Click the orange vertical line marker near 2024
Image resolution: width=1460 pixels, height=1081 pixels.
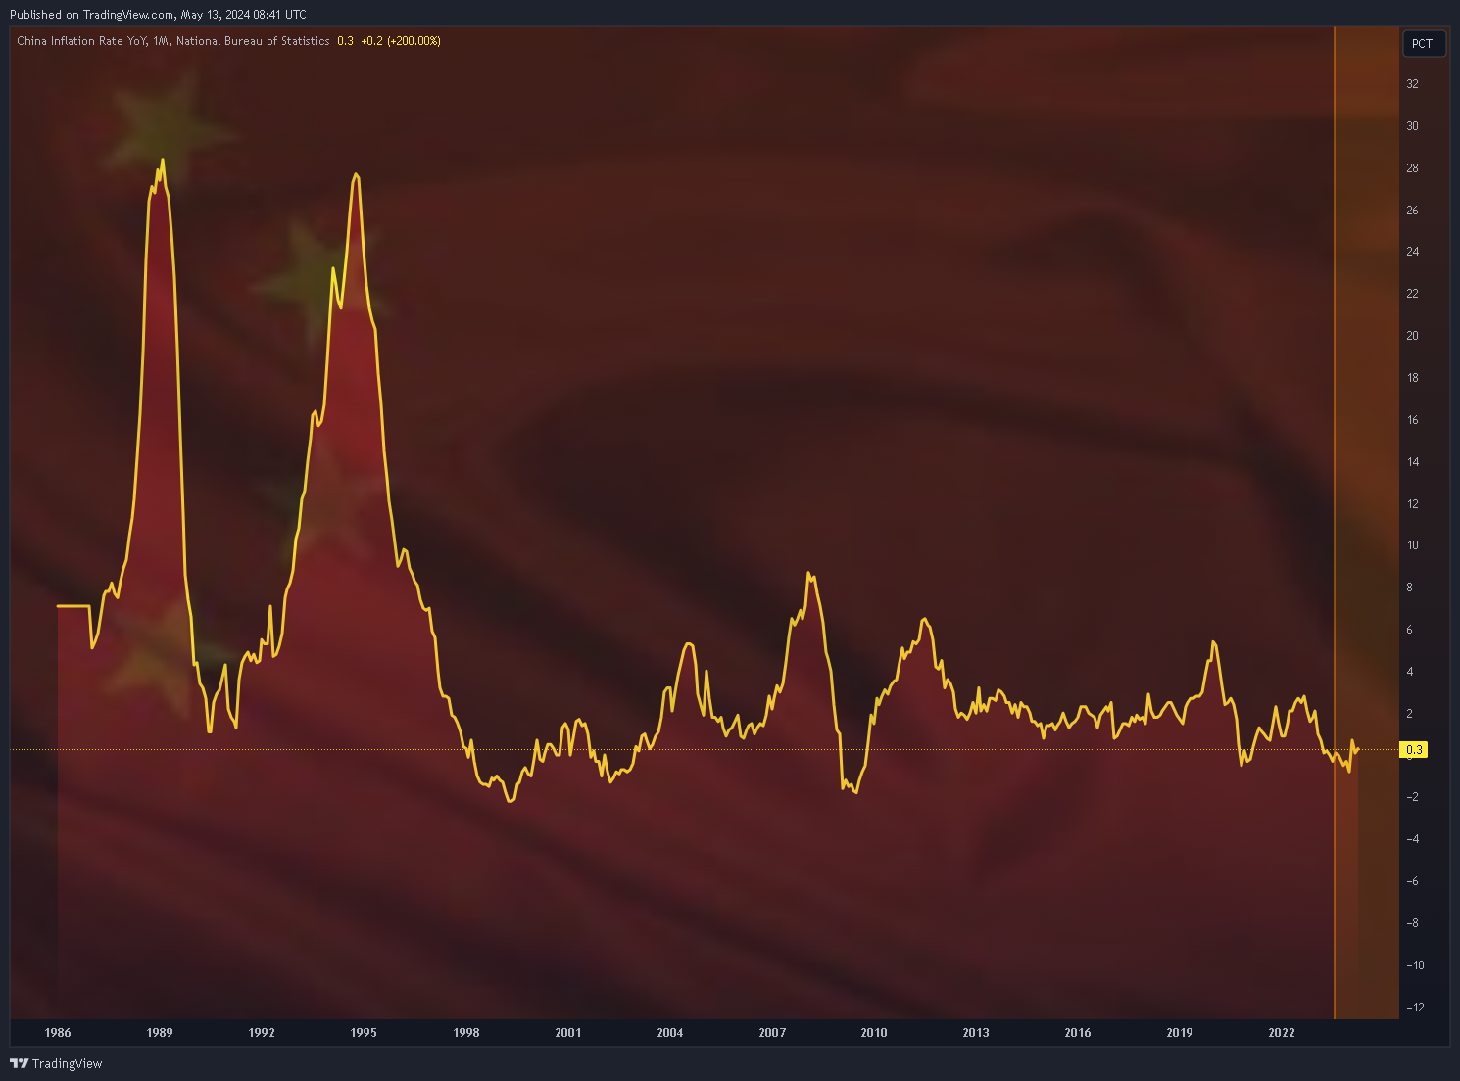point(1335,523)
